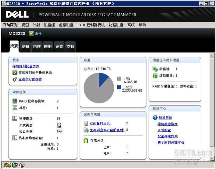Image resolution: width=216 pixels, height=169 pixels.
Task: Click the gray 可用 legend swatch
Action: [x=119, y=79]
